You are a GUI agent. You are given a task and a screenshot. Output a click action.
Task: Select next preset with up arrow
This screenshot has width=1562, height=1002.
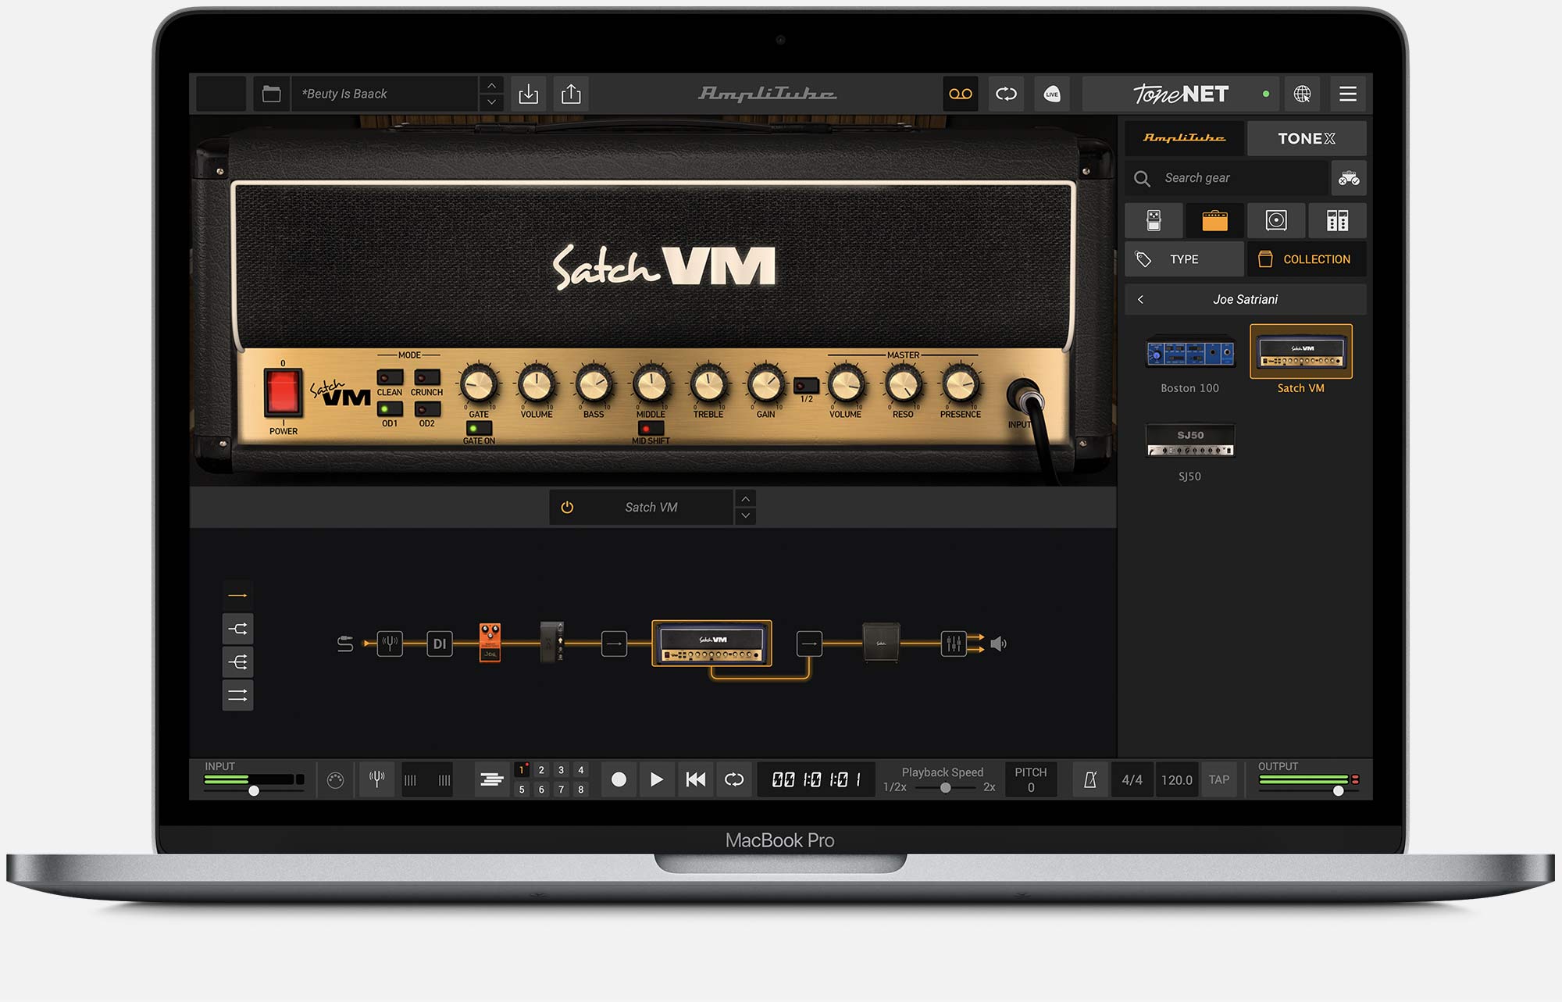pyautogui.click(x=491, y=85)
